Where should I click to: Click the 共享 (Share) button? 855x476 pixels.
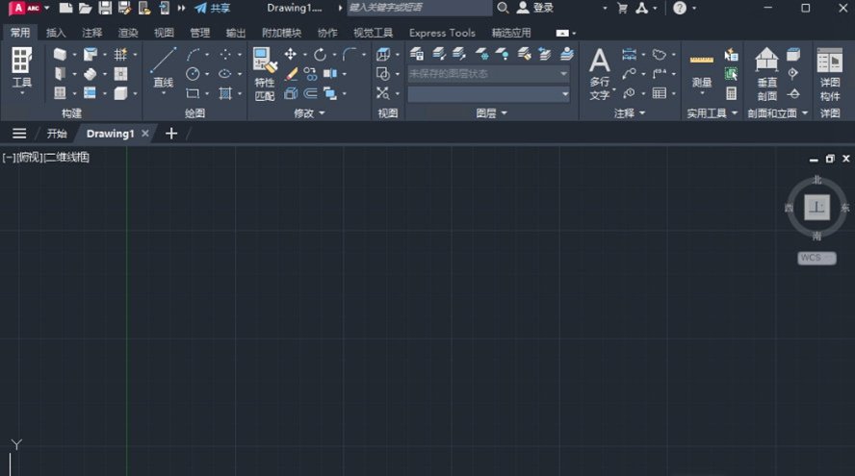click(x=213, y=8)
